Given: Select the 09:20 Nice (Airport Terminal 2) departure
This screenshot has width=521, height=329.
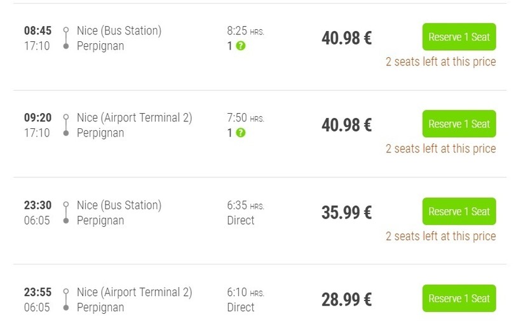Looking at the screenshot, I should (134, 117).
